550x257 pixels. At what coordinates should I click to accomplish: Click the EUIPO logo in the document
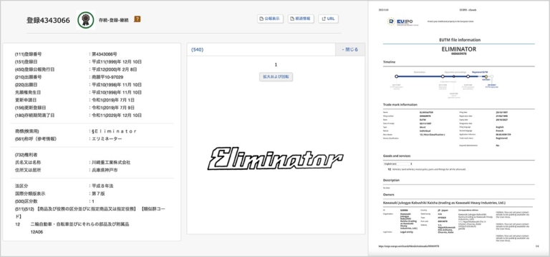coord(403,21)
